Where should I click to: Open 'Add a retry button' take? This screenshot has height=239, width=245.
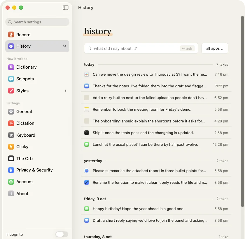click(156, 98)
